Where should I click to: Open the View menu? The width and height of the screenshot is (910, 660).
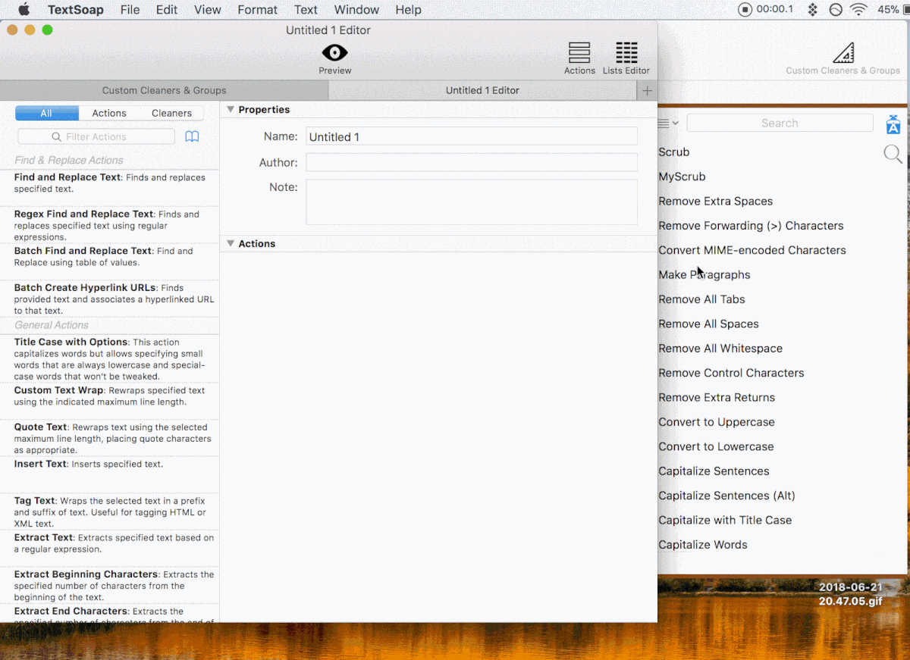pos(208,10)
